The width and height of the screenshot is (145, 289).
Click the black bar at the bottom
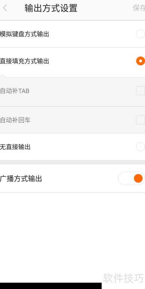pos(51,286)
